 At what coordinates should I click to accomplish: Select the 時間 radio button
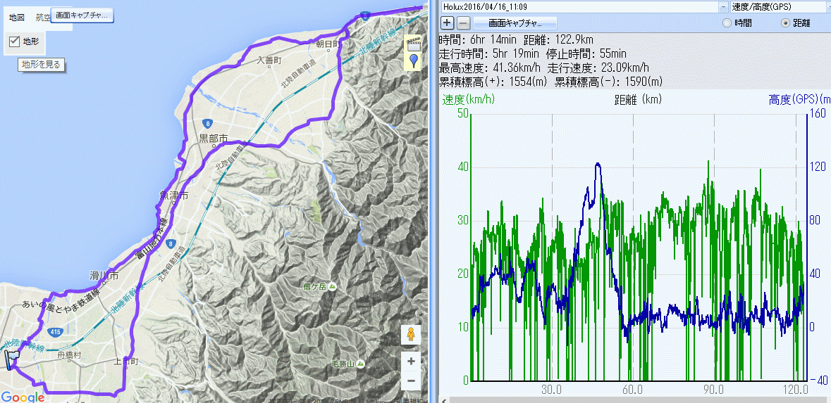pos(727,23)
